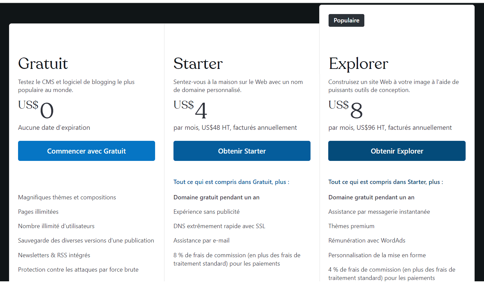Select the Starter plan heading
Viewport: 484px width, 285px height.
coord(198,64)
